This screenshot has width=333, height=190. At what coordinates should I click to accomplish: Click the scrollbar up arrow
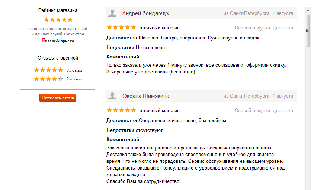[x=307, y=9]
